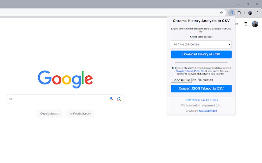Open the Google apps grid
The image size is (262, 163).
(245, 24)
